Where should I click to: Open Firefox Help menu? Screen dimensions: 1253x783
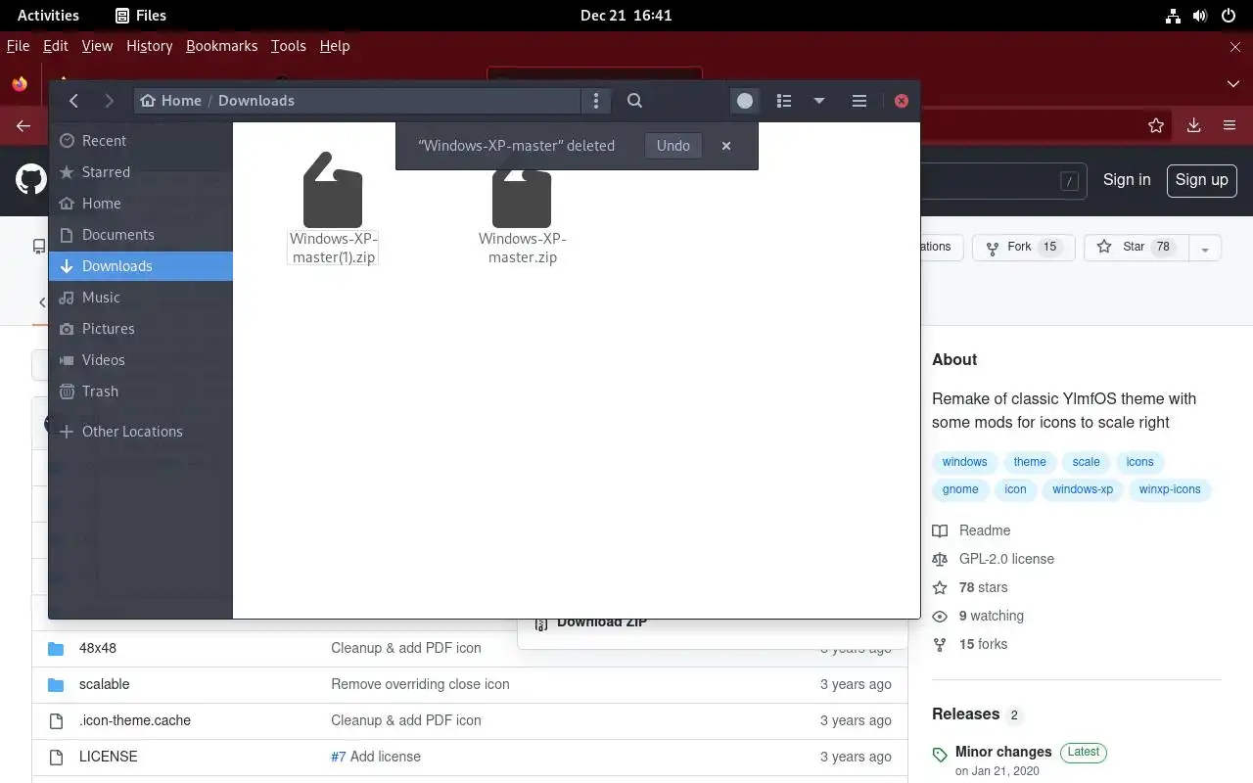[x=335, y=46]
